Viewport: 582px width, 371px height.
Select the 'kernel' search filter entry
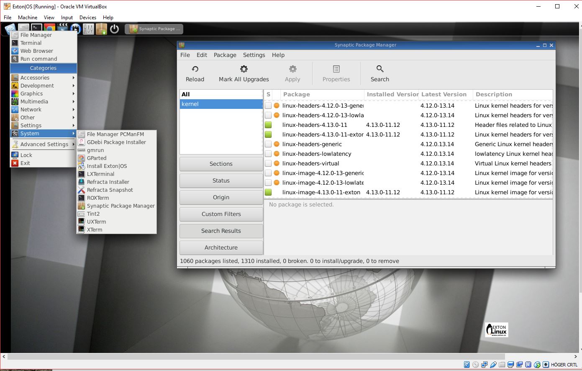coord(221,104)
